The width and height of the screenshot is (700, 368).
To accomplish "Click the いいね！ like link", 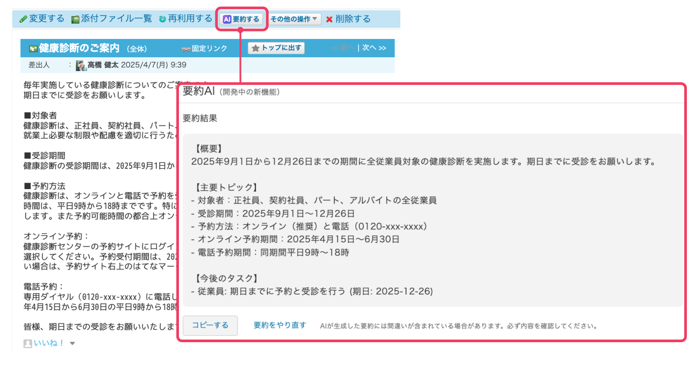I will pos(49,343).
